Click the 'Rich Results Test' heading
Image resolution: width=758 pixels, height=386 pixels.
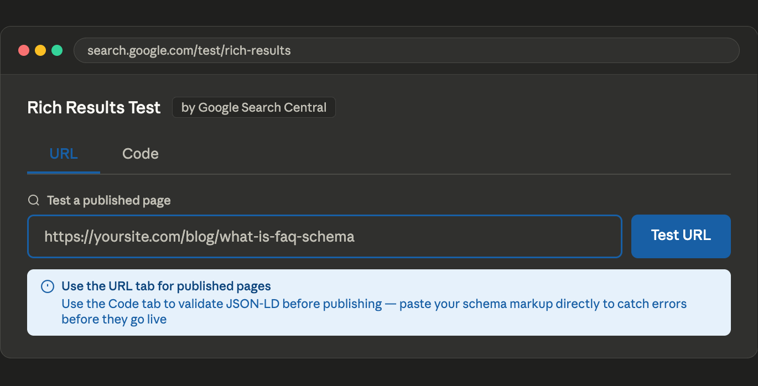point(94,107)
